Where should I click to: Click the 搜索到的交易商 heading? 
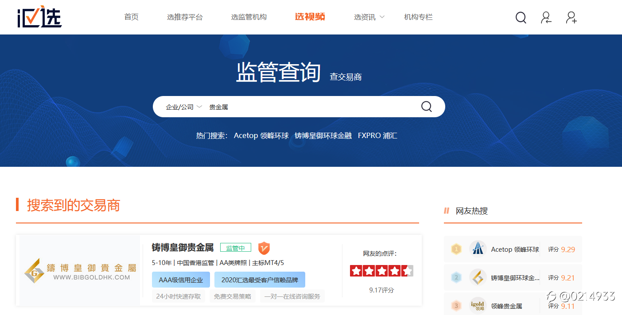coord(74,205)
